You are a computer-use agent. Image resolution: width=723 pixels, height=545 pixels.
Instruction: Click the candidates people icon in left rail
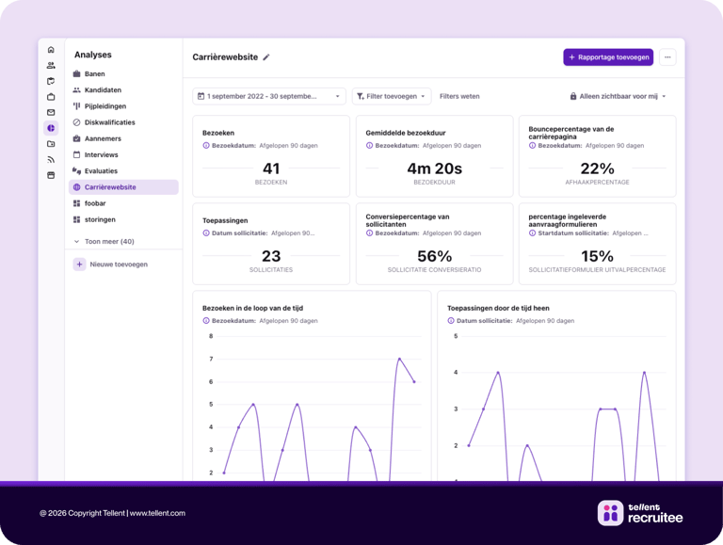(x=51, y=66)
